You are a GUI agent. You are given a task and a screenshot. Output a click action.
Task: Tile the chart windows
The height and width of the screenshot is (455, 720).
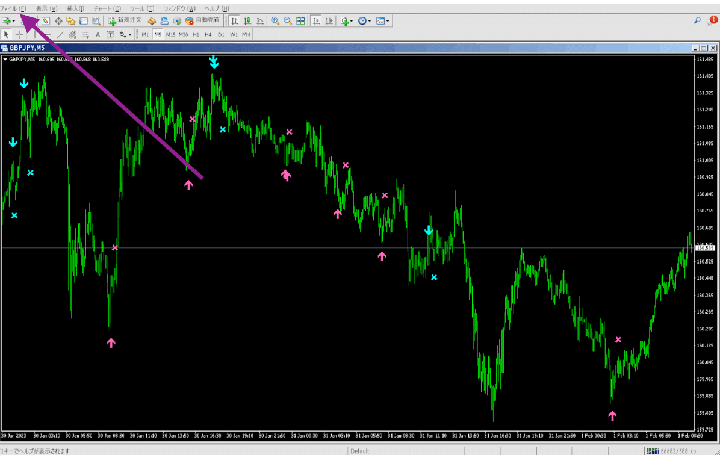[300, 20]
